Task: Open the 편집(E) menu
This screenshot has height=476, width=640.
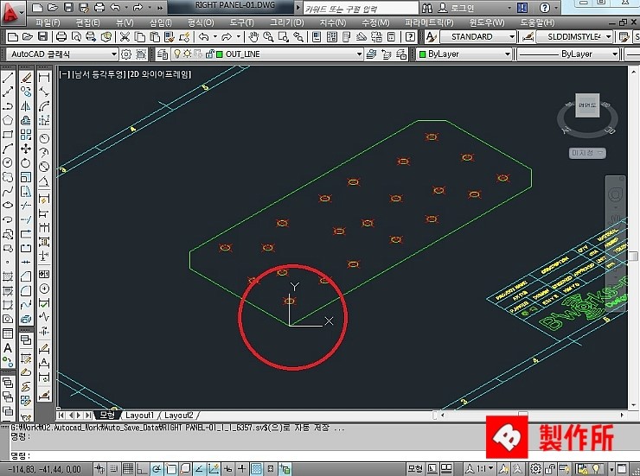Action: tap(87, 22)
